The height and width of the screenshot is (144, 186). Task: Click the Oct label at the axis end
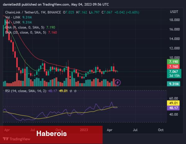(161, 130)
